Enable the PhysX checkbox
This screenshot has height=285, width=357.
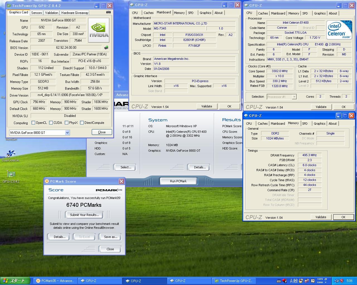click(66, 123)
